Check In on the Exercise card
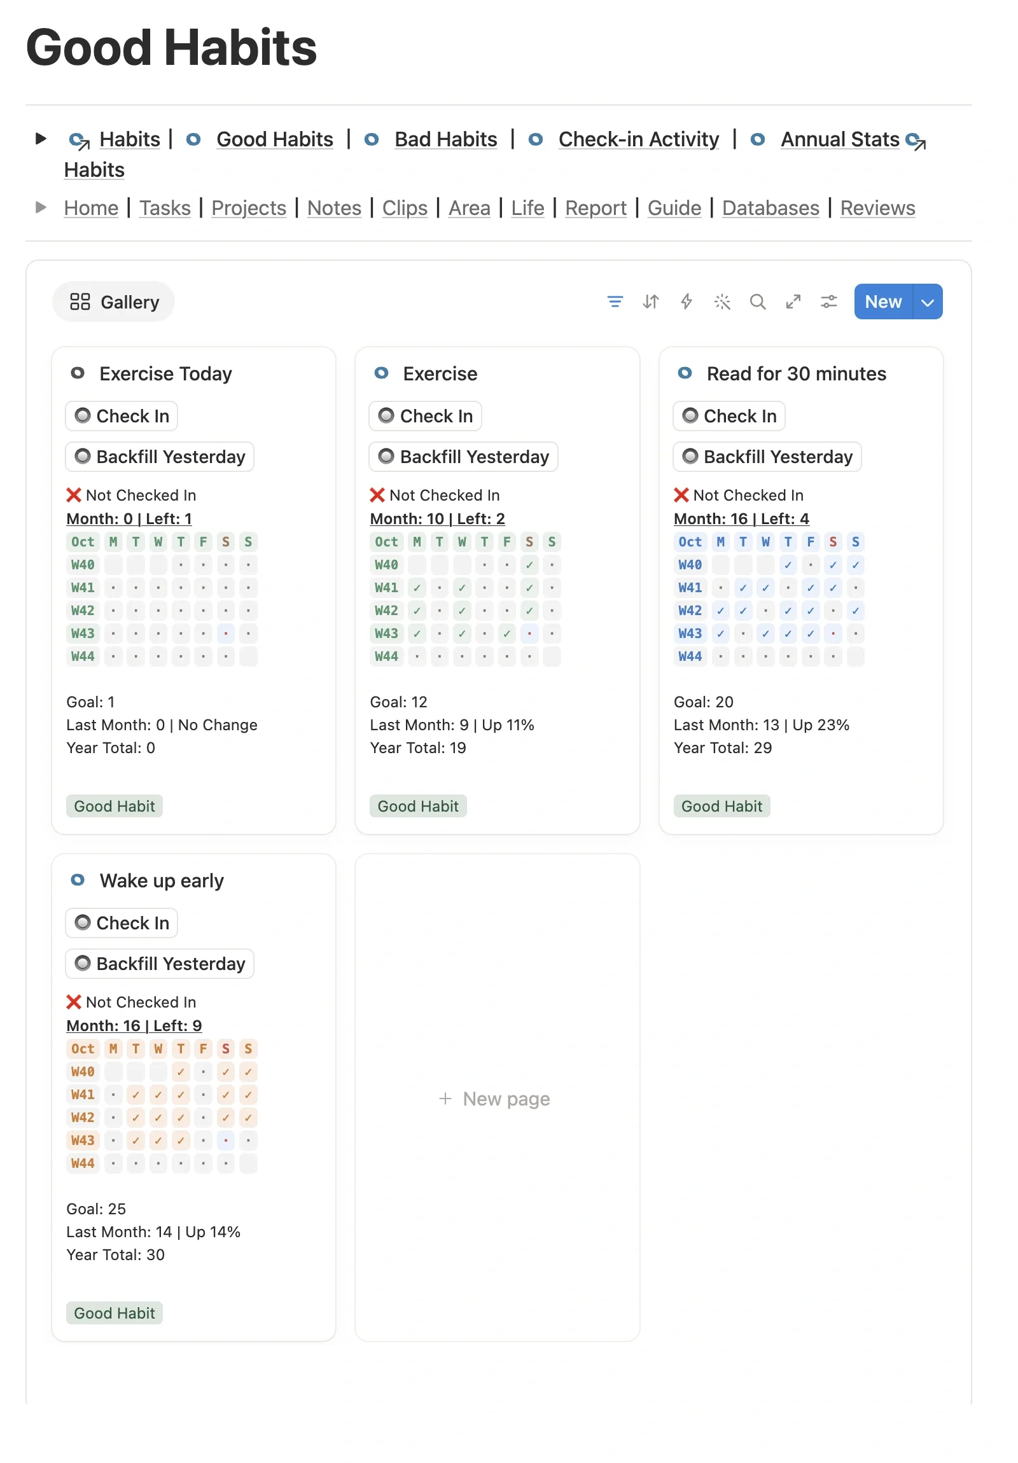 point(424,415)
